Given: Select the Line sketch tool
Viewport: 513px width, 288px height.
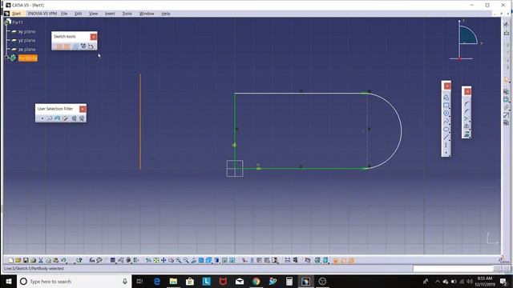Looking at the screenshot, I should tap(446, 137).
